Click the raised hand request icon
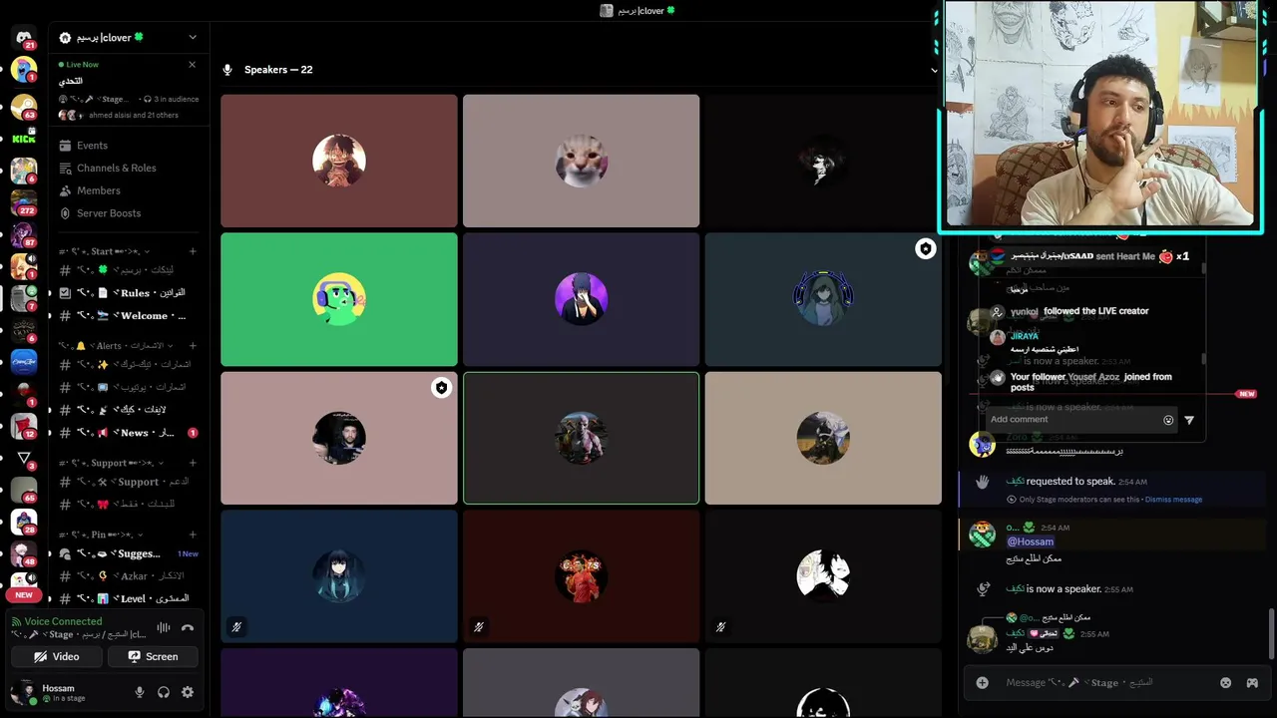 pyautogui.click(x=983, y=482)
